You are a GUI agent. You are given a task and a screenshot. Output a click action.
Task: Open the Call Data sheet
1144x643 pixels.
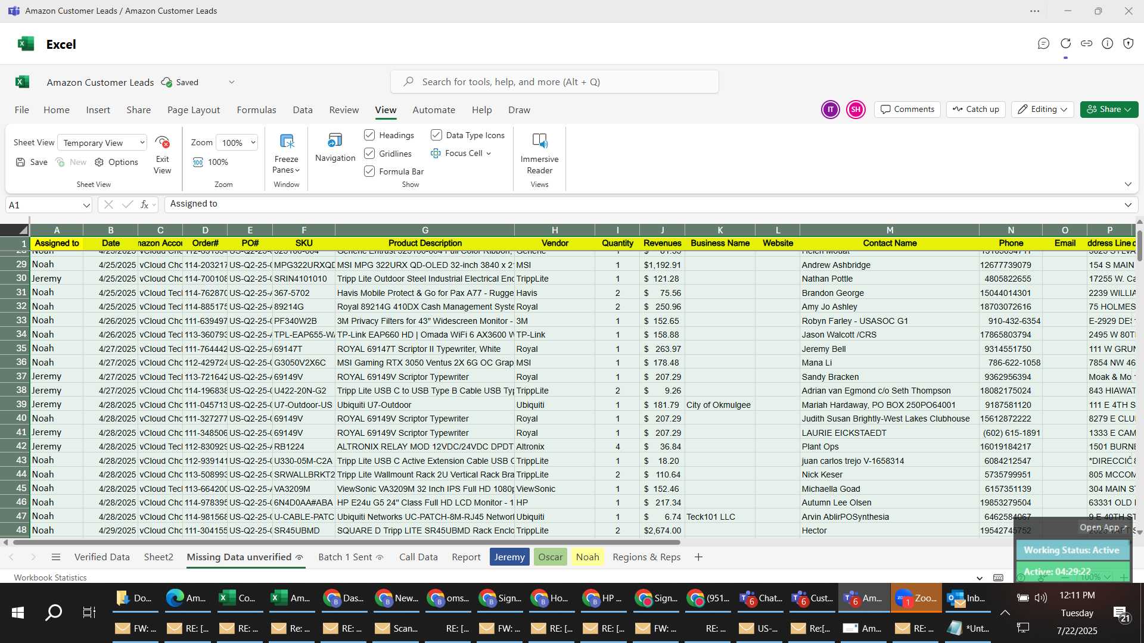coord(418,557)
